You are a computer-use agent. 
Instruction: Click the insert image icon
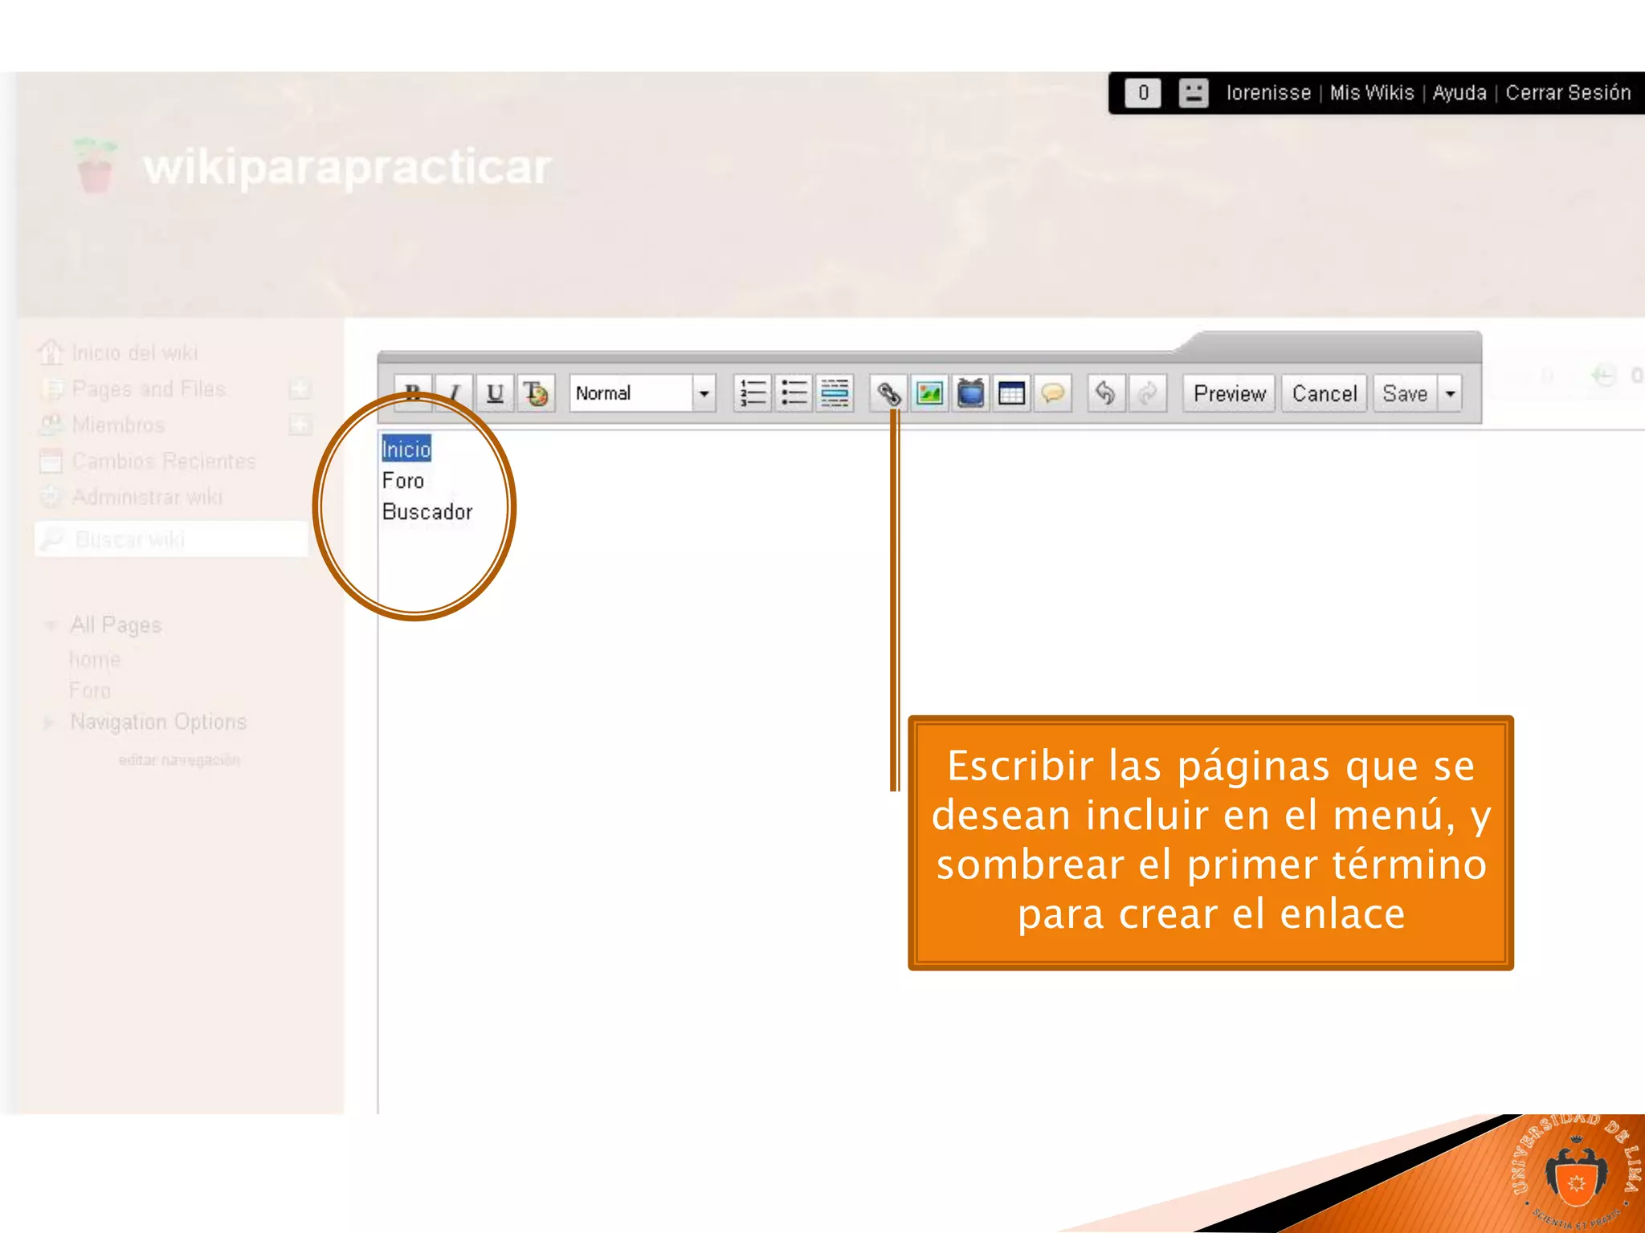929,393
